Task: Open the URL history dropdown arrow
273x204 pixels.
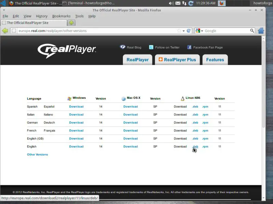Action: click(184, 31)
